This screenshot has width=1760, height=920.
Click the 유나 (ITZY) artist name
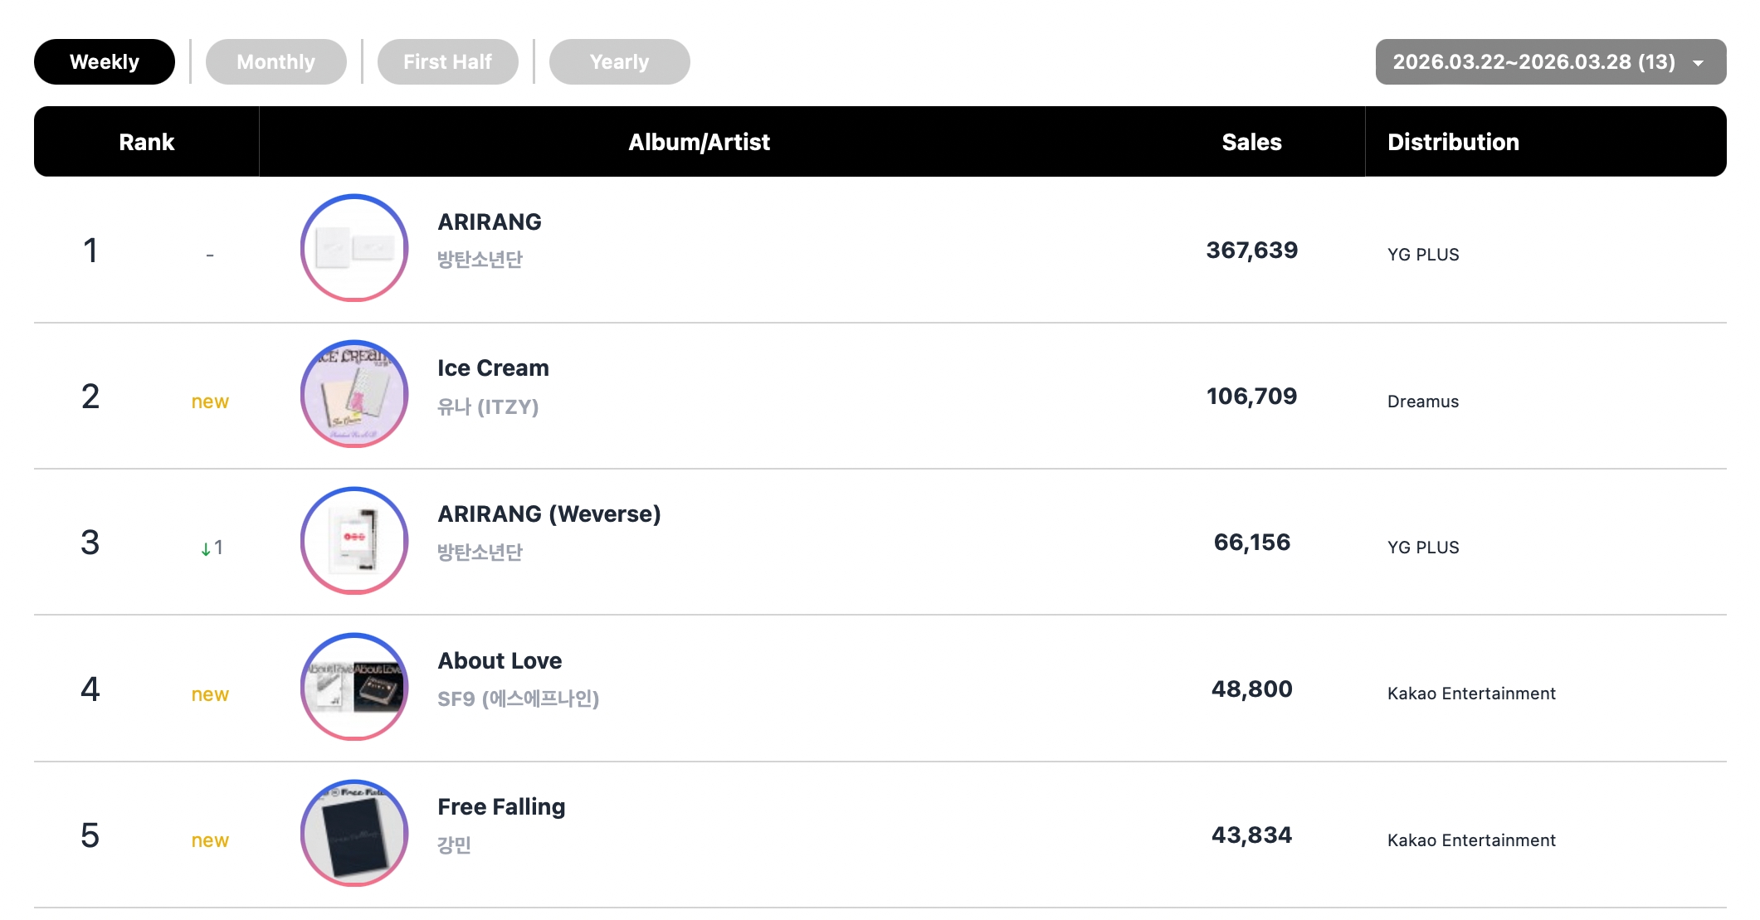(488, 406)
